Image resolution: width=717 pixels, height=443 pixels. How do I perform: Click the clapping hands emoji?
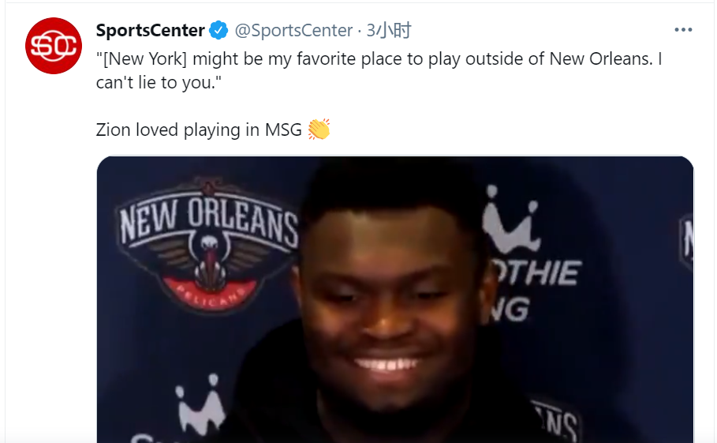(319, 130)
